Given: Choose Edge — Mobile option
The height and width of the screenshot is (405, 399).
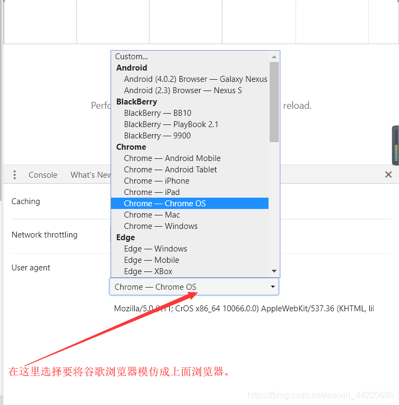Looking at the screenshot, I should point(190,260).
